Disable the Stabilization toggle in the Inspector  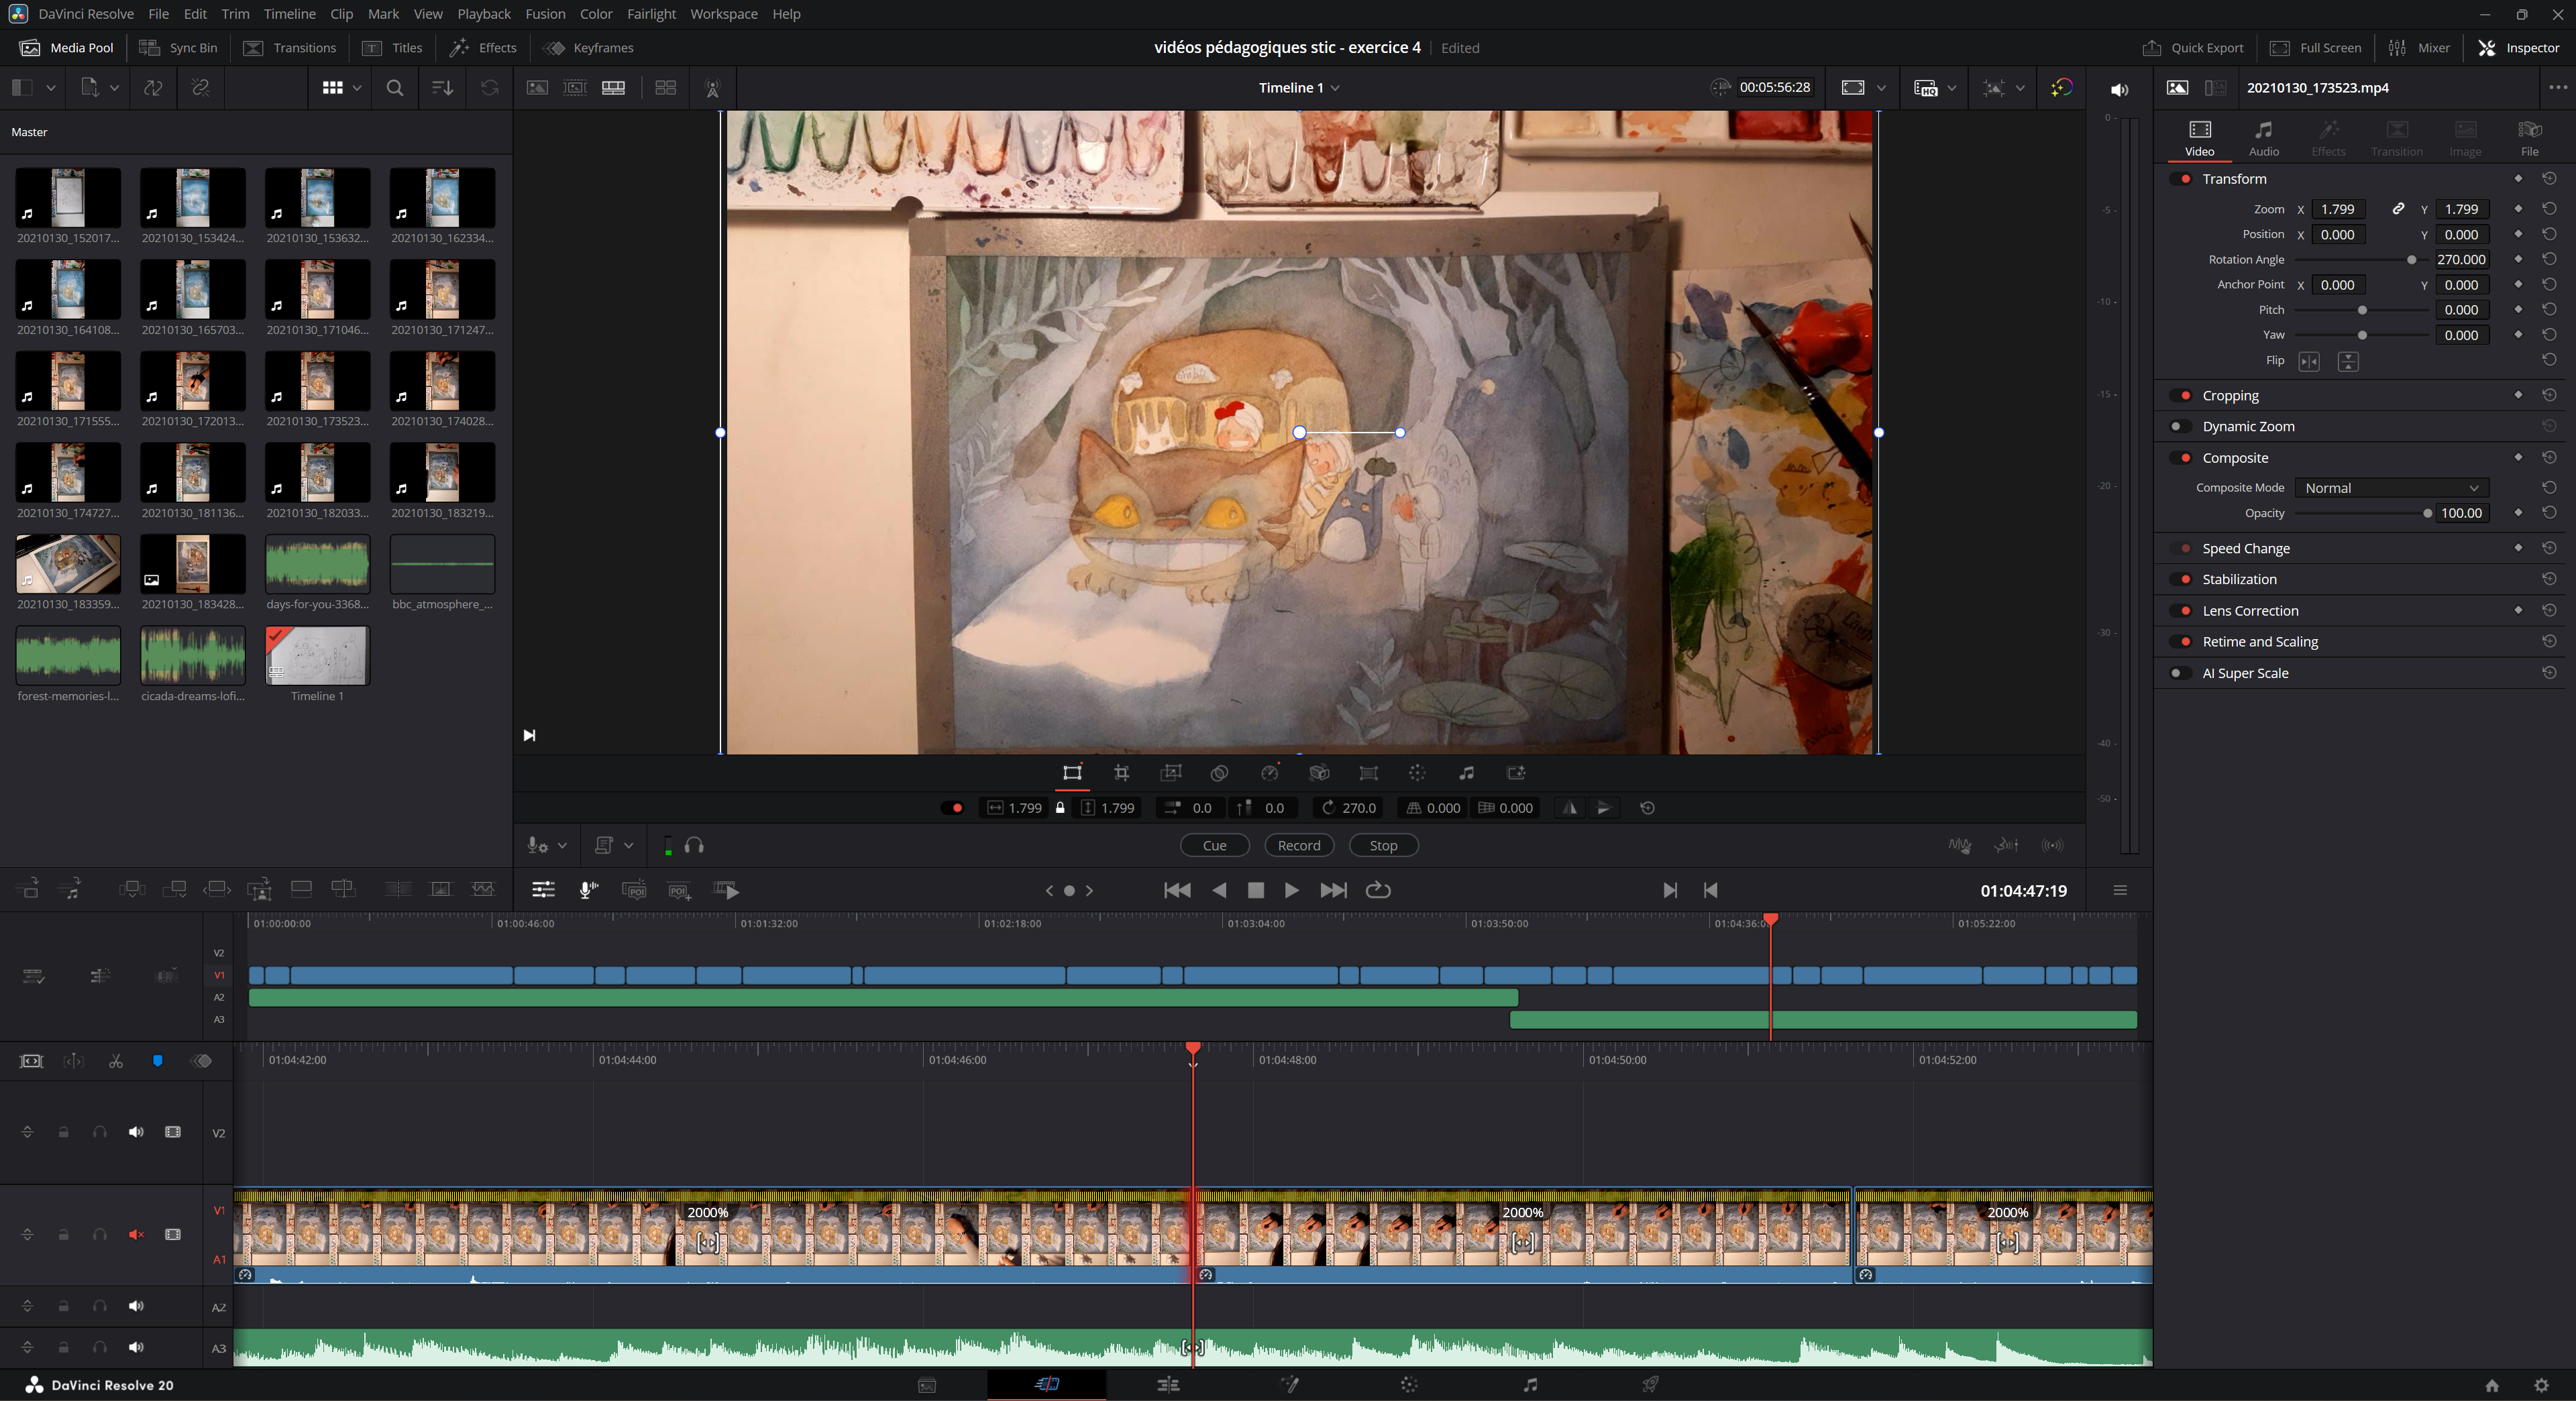coord(2181,579)
